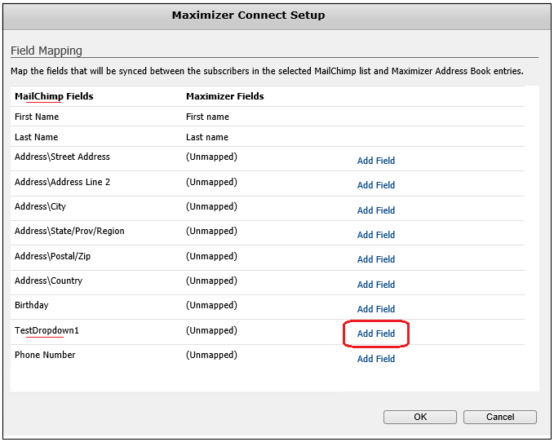Screen dimensions: 554x442
Task: Click (Unmapped) value in Address\Country row
Action: (x=211, y=281)
